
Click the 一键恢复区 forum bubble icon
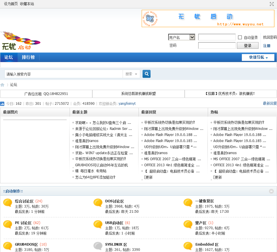pos(188,203)
